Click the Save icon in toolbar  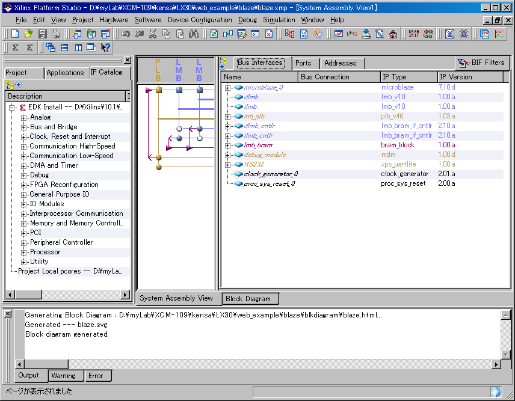44,34
